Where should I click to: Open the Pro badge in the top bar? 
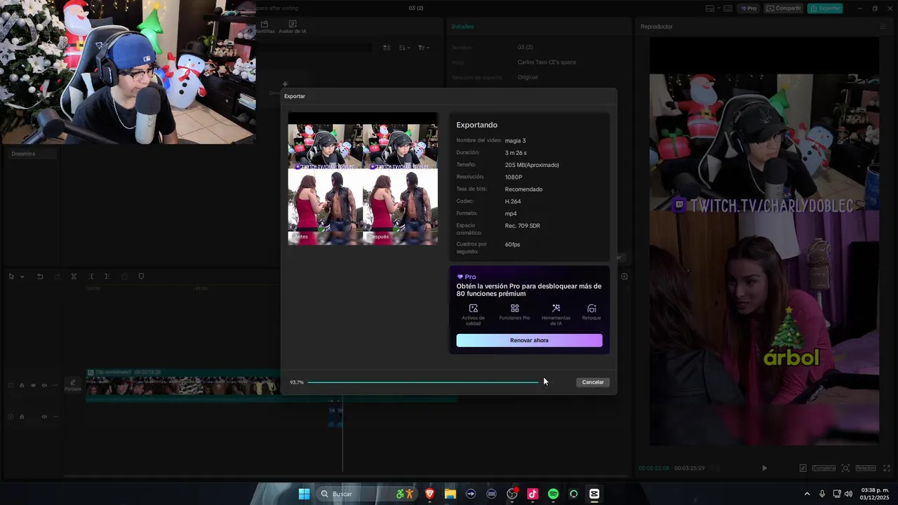pyautogui.click(x=749, y=8)
